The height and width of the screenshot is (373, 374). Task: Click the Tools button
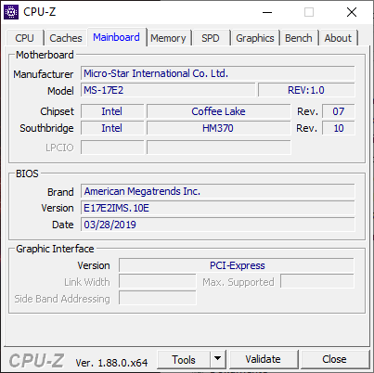(x=184, y=359)
